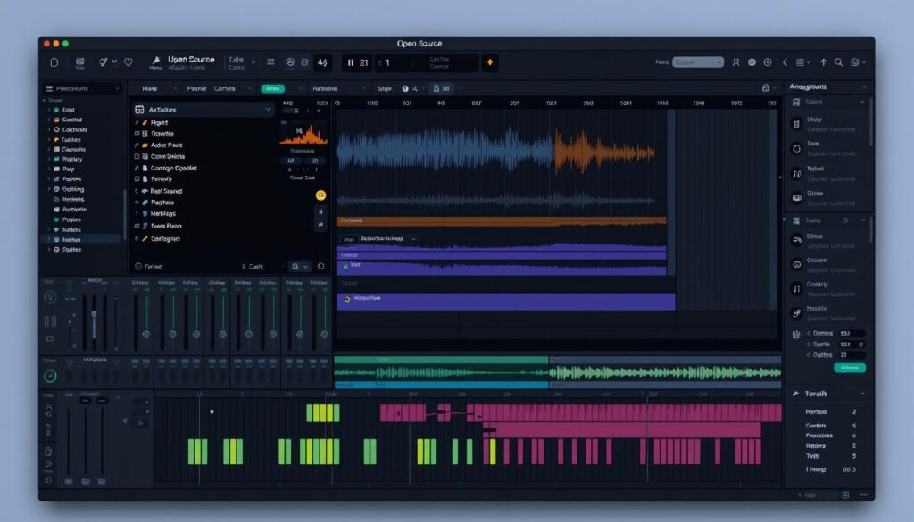Image resolution: width=914 pixels, height=522 pixels.
Task: Click the grid-view icon above the Arrangements panel
Action: [765, 87]
